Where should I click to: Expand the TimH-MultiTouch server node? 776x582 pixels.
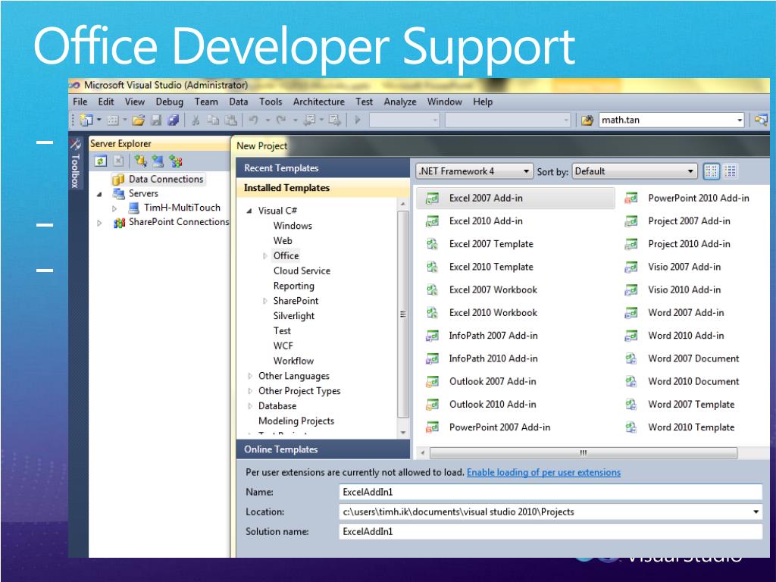(114, 208)
